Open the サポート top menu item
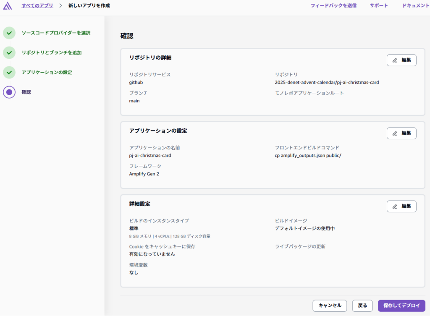Screen dimensions: 430x316 [379, 6]
